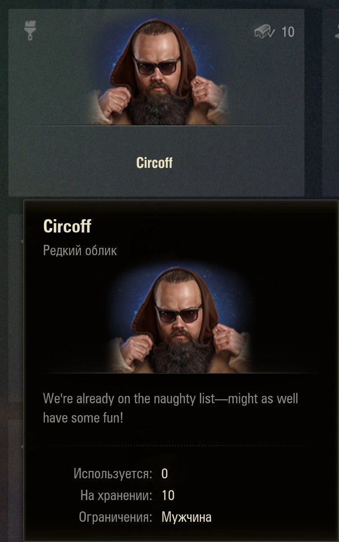The image size is (339, 542).
Task: Click the 'На хранении' label
Action: [x=116, y=495]
